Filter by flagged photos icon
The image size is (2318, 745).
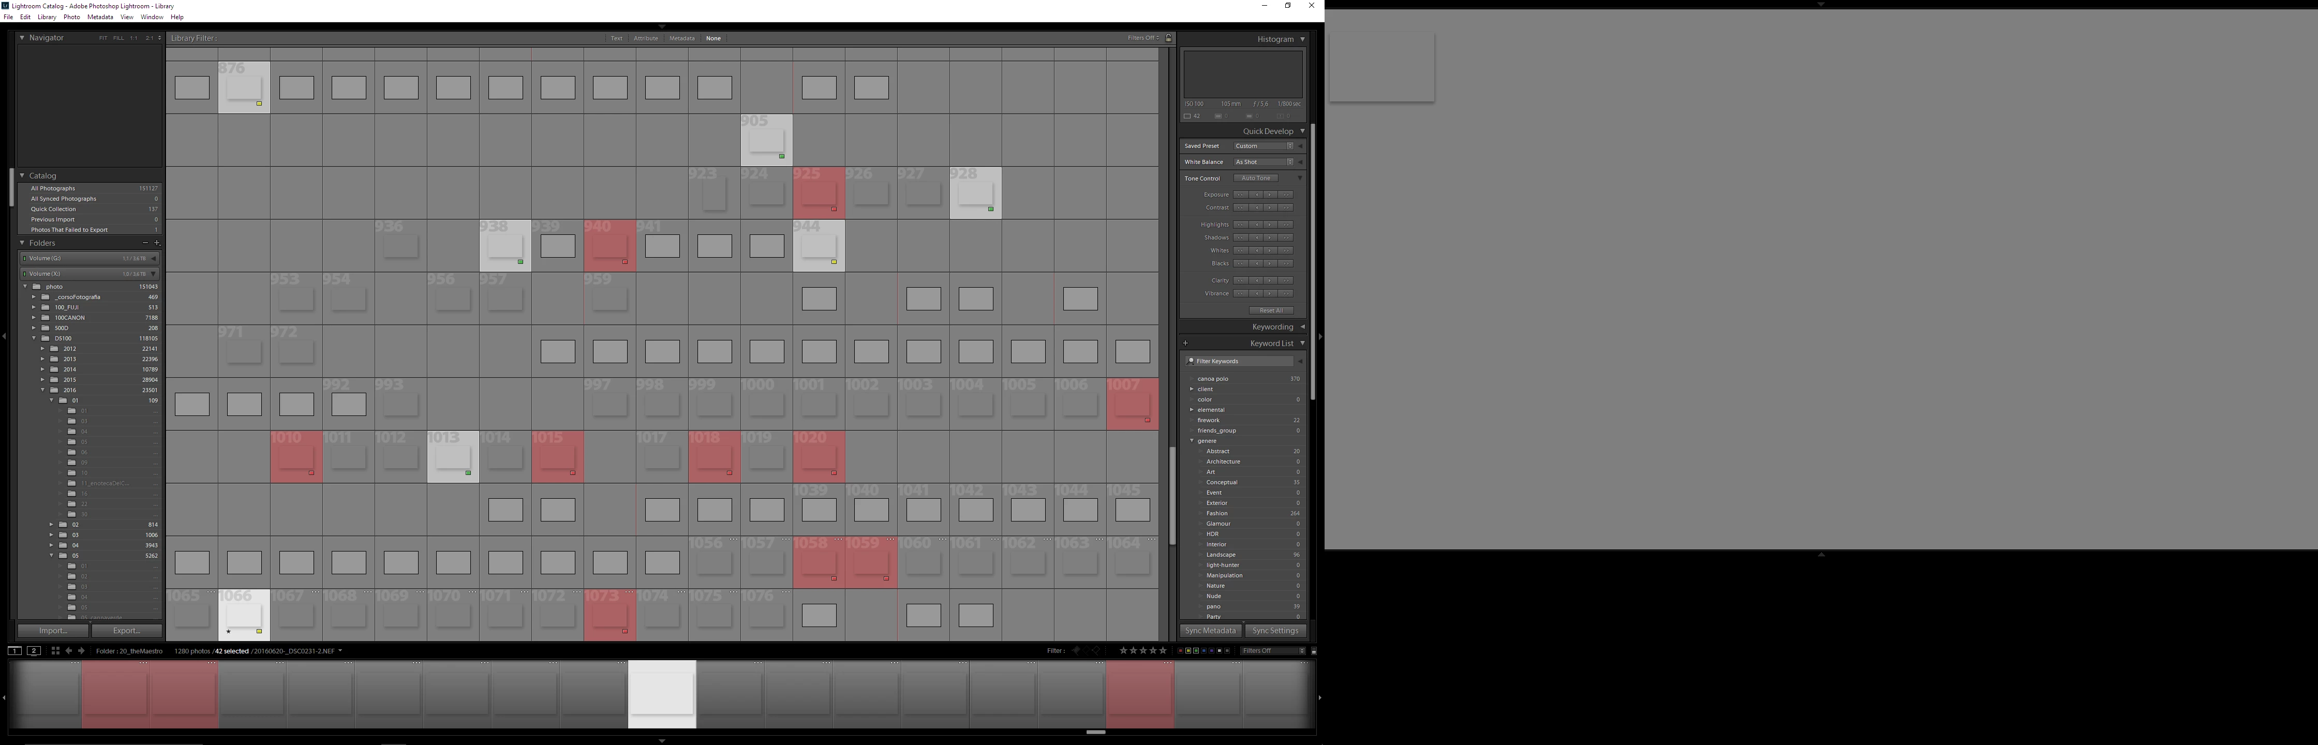(1076, 650)
